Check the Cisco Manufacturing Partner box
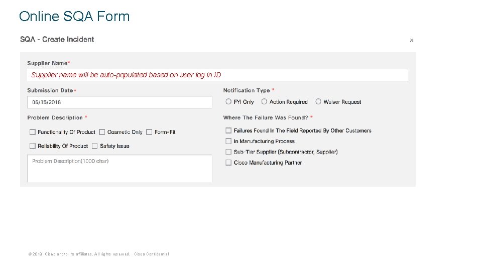 229,163
